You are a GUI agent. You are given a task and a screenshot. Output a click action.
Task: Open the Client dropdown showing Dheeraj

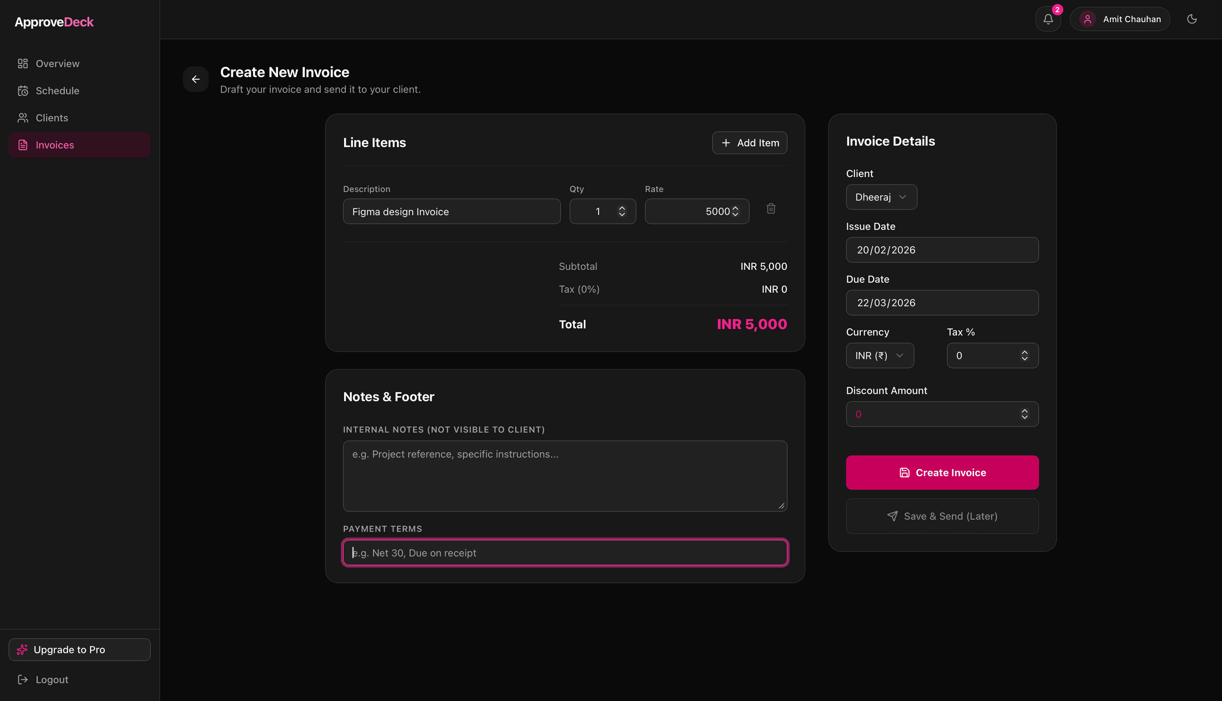click(881, 197)
